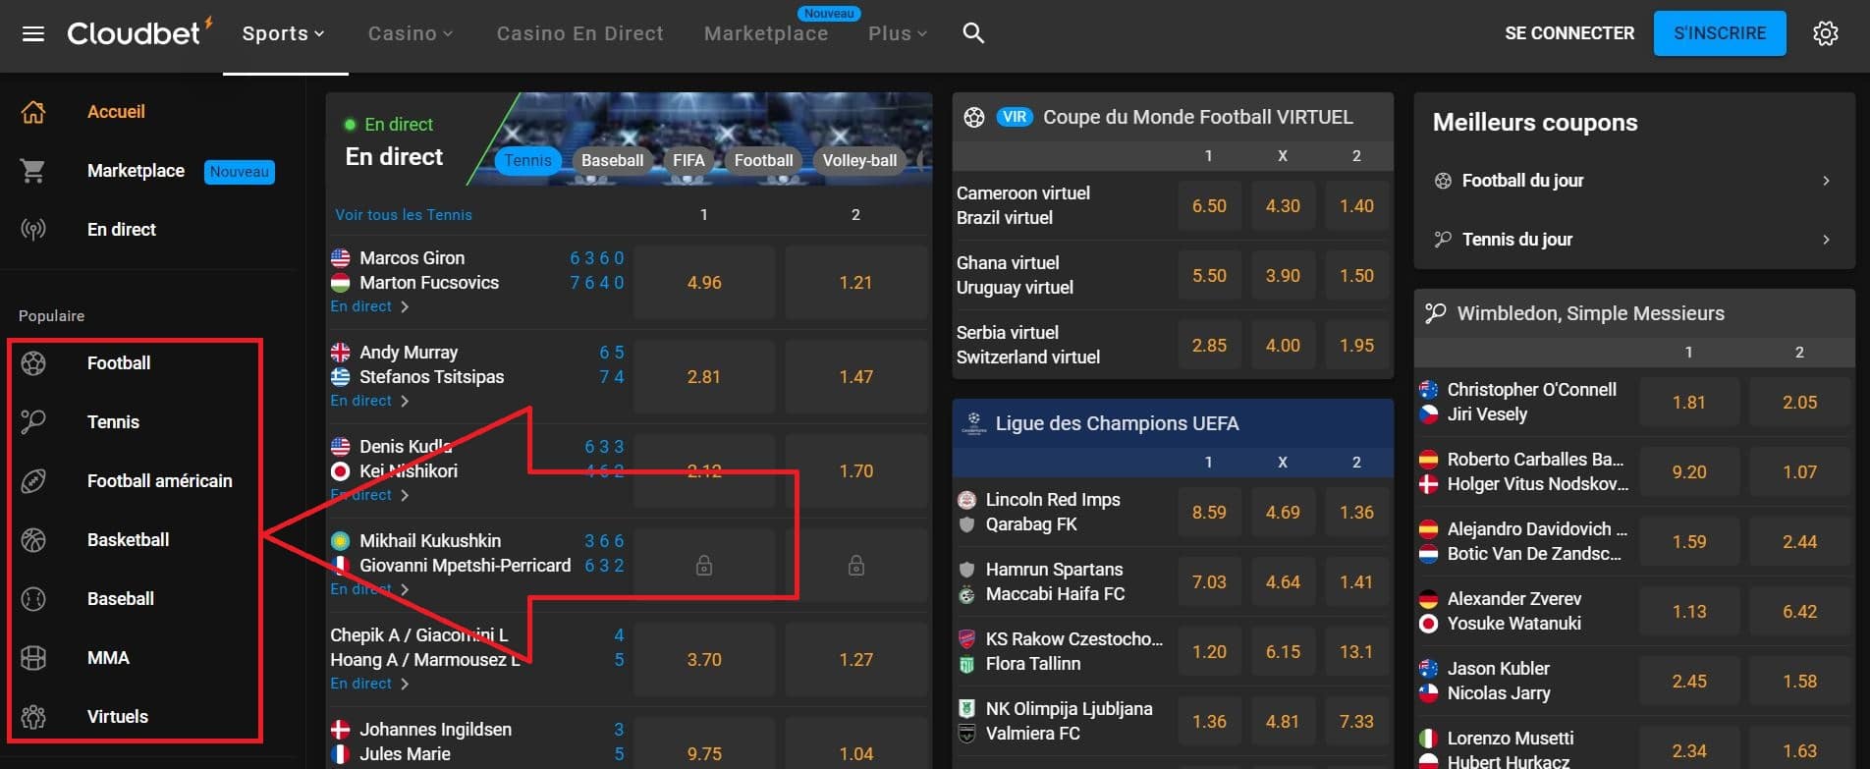Open the search magnifier icon
This screenshot has width=1870, height=769.
tap(973, 33)
